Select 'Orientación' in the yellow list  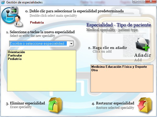point(16,52)
